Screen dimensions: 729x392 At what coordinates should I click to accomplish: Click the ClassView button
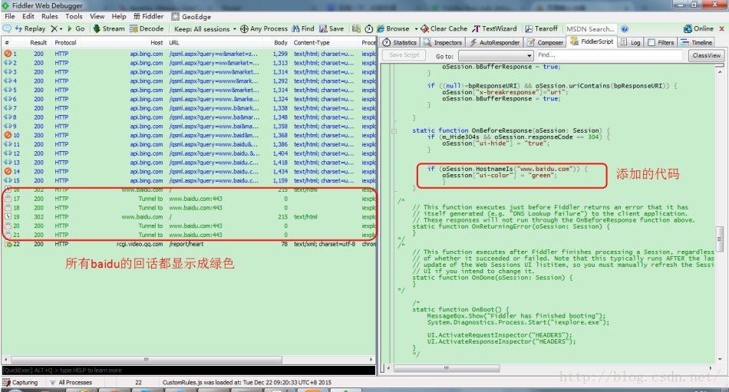[706, 55]
